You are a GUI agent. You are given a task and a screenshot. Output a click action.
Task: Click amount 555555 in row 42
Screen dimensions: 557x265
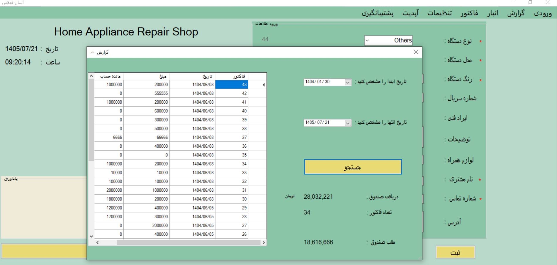pos(147,93)
